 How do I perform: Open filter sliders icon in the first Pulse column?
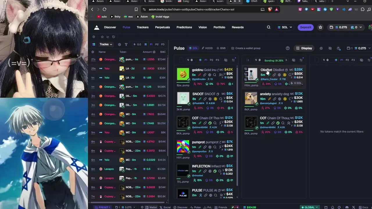pyautogui.click(x=233, y=60)
